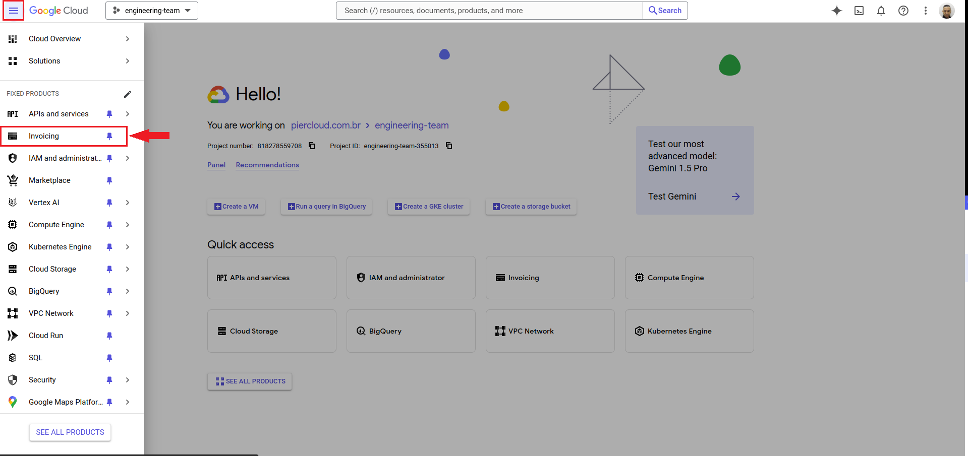Open the help question mark icon
Screen dimensions: 968x456
click(903, 11)
